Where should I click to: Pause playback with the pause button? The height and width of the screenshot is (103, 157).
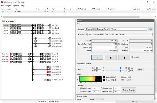pyautogui.click(x=124, y=57)
